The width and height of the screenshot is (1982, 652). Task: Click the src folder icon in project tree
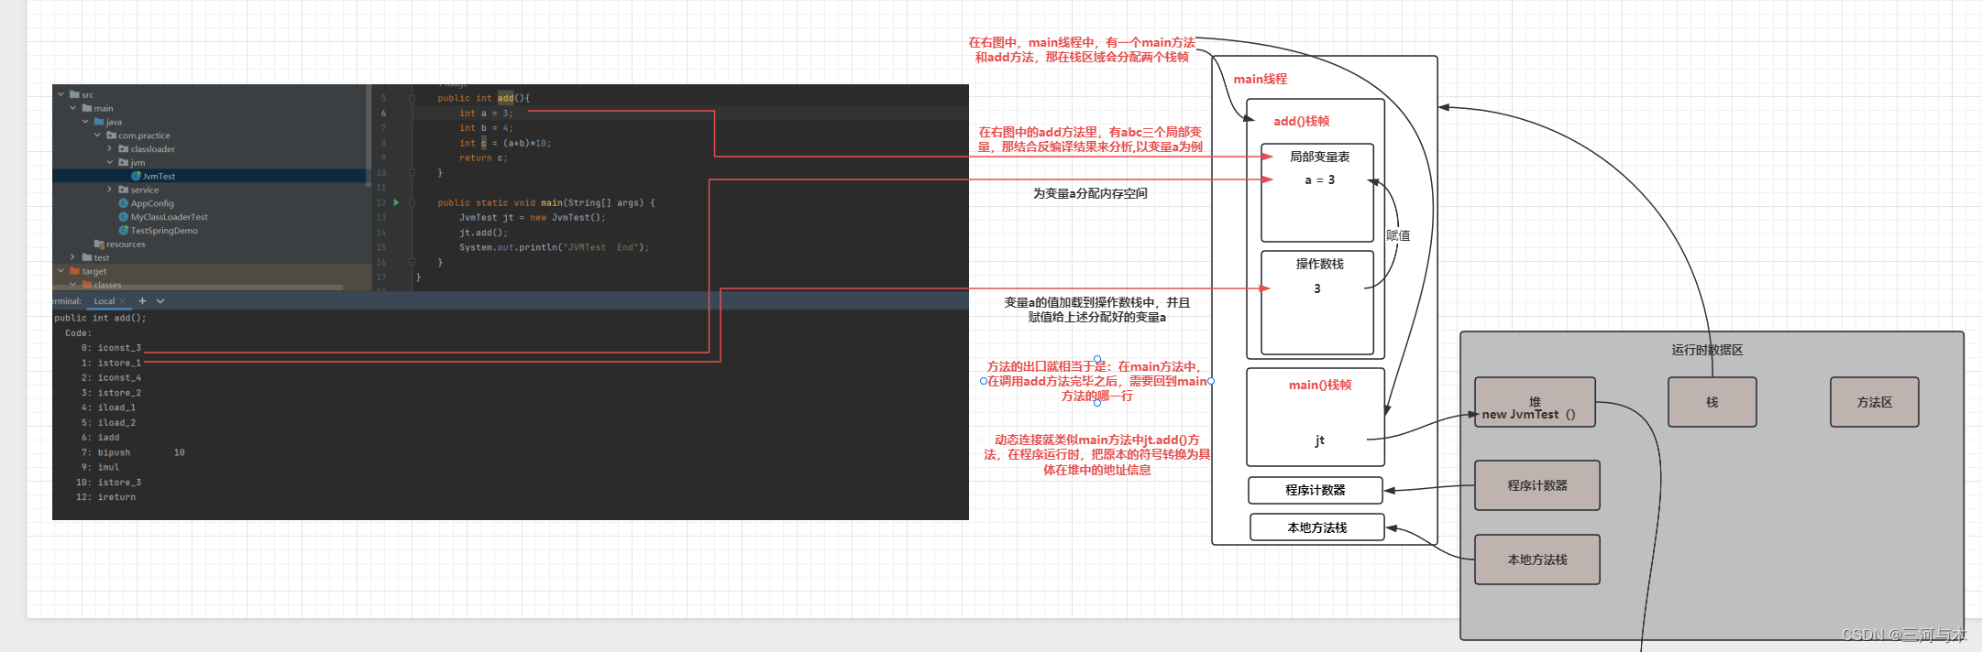click(74, 94)
